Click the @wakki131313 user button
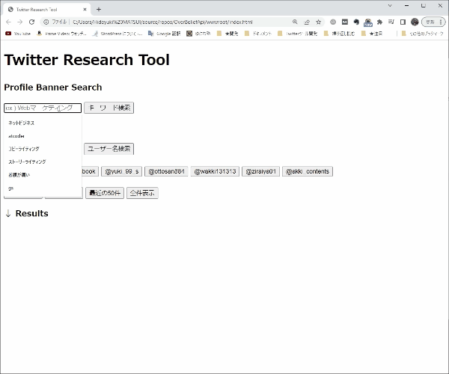The width and height of the screenshot is (449, 374). 215,171
